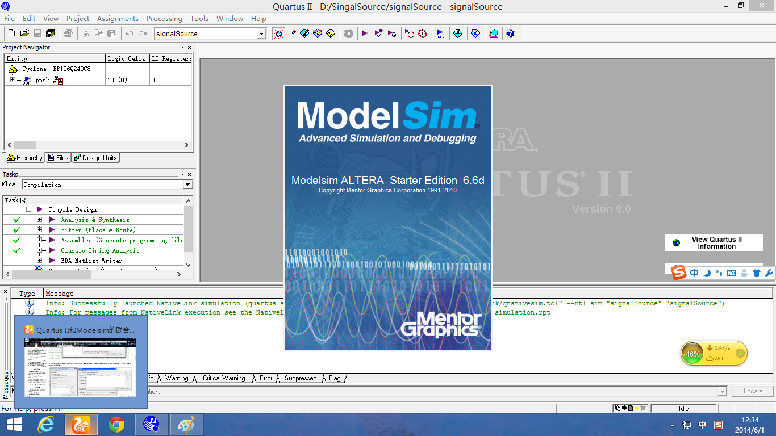Expand the EDA Netlist Writer task
The width and height of the screenshot is (776, 436).
point(40,261)
